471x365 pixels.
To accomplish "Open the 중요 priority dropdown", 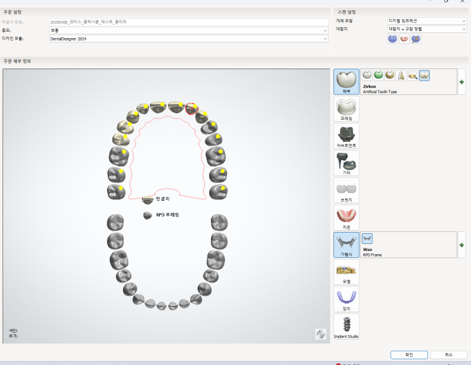I will pyautogui.click(x=189, y=30).
